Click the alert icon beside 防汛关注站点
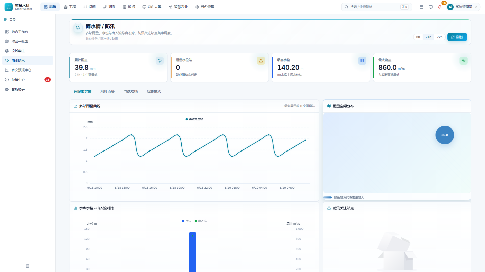This screenshot has height=272, width=485. pos(329,208)
